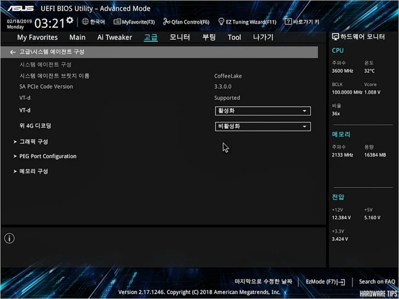Click SA PCIe Code Version label
Image resolution: width=399 pixels, height=299 pixels.
pos(46,87)
